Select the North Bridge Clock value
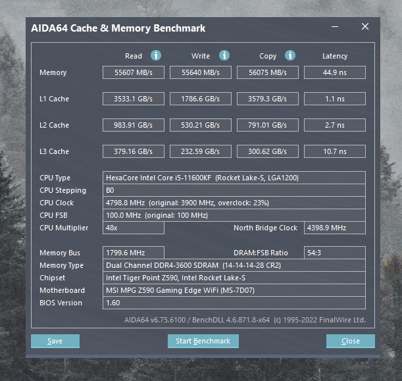The width and height of the screenshot is (402, 381). point(334,228)
